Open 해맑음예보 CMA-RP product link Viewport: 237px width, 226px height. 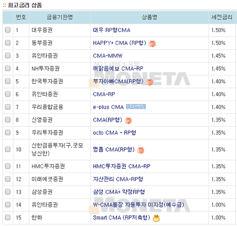pos(118,69)
